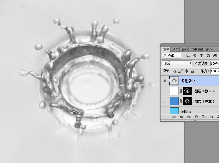
Task: Select the mask thumbnail of 图层 8 副本 3
Action: 187,101
